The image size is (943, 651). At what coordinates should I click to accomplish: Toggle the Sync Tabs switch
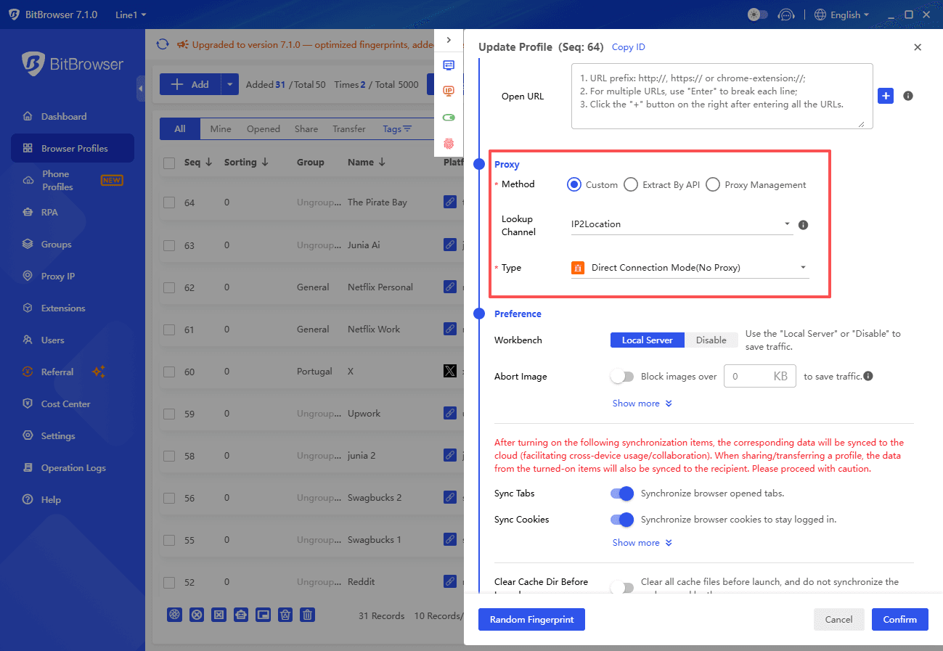622,494
